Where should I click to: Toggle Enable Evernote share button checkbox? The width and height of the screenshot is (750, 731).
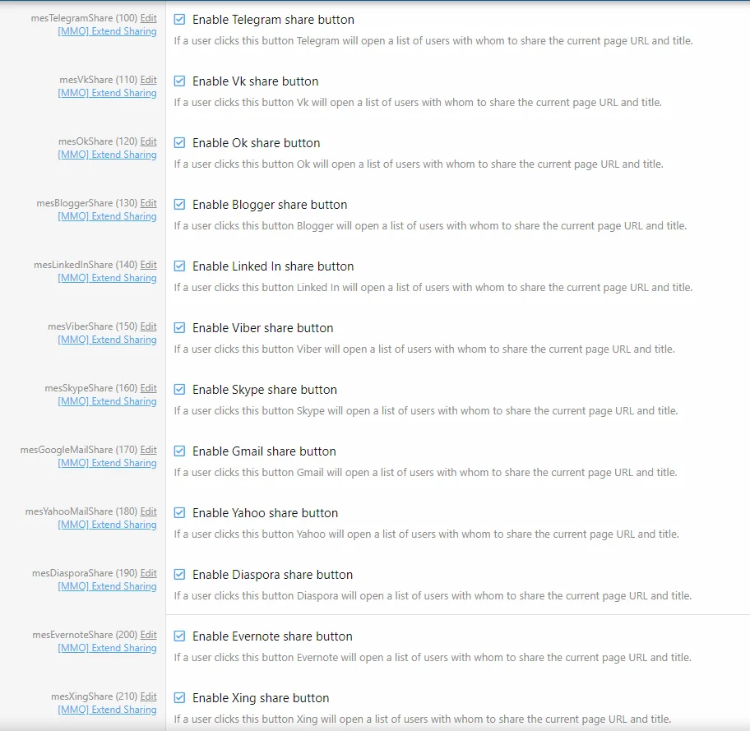[179, 636]
